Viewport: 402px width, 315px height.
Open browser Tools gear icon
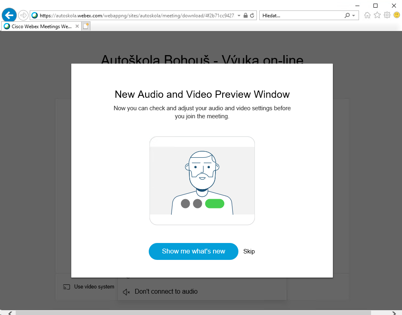[x=387, y=15]
